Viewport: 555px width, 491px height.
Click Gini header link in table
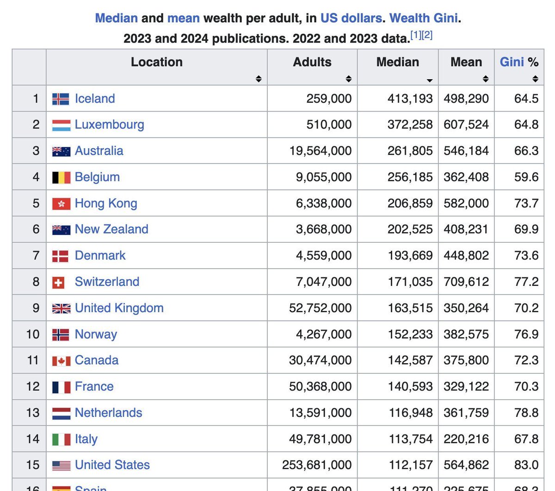[x=512, y=62]
